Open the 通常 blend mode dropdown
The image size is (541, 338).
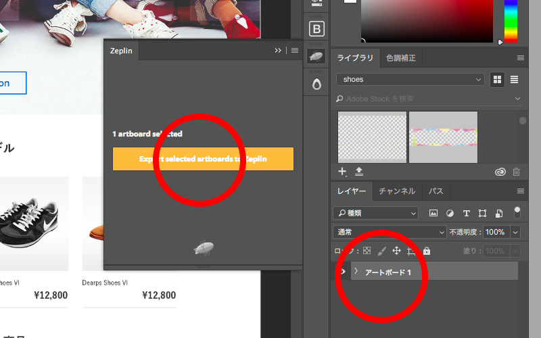pyautogui.click(x=390, y=232)
